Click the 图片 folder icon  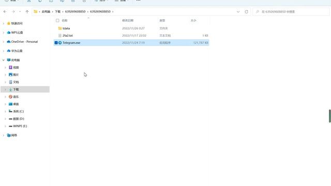(x=10, y=74)
